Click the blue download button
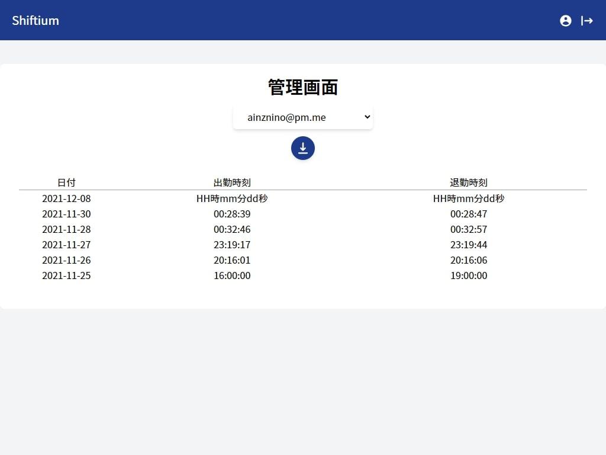Image resolution: width=606 pixels, height=455 pixels. pyautogui.click(x=302, y=148)
